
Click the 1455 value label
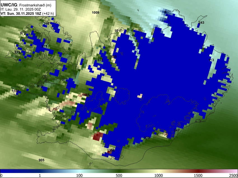pyautogui.click(x=86, y=95)
